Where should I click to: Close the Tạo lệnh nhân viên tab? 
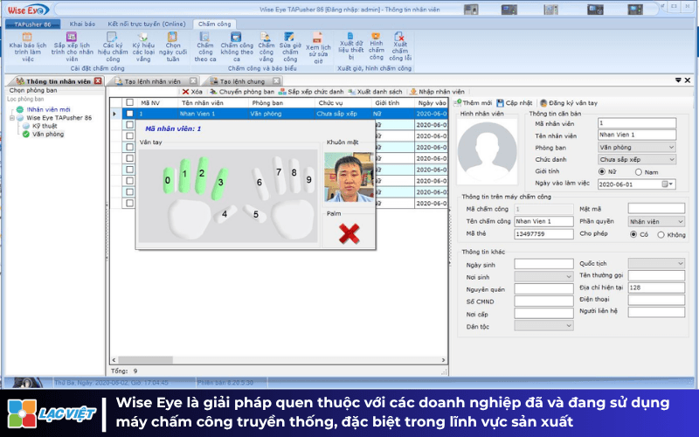pyautogui.click(x=193, y=80)
